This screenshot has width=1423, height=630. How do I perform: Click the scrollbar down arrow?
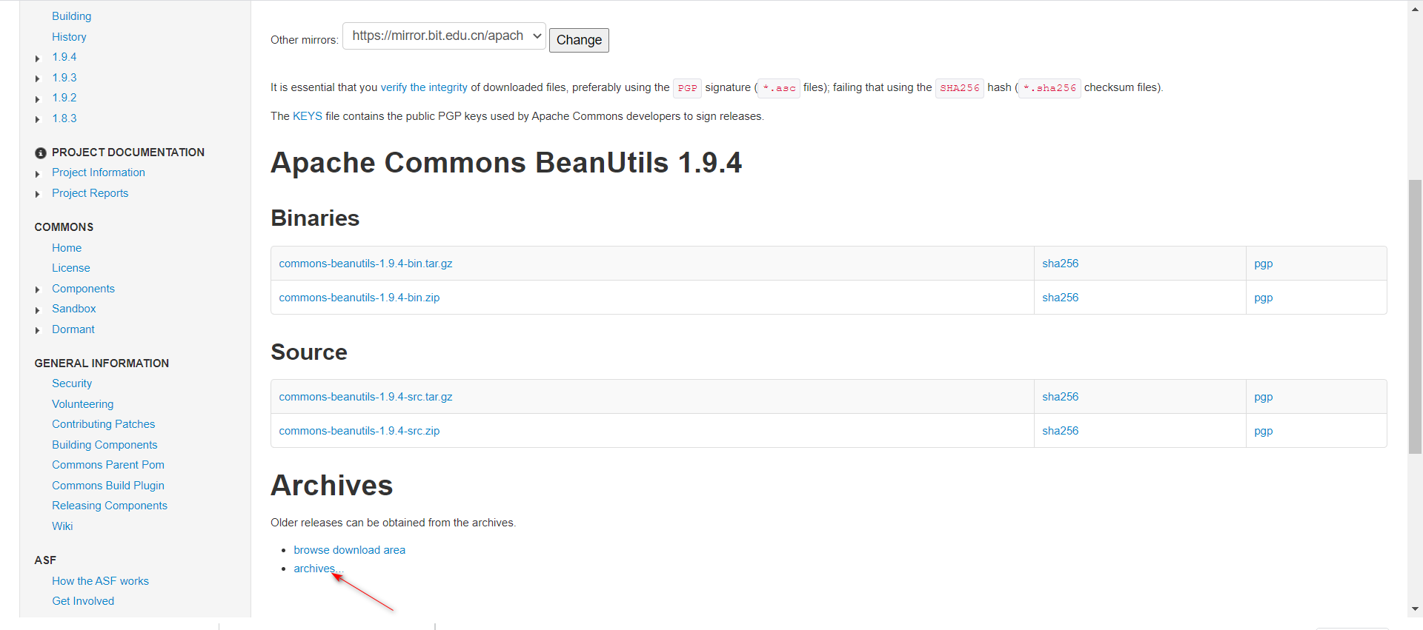point(1415,609)
